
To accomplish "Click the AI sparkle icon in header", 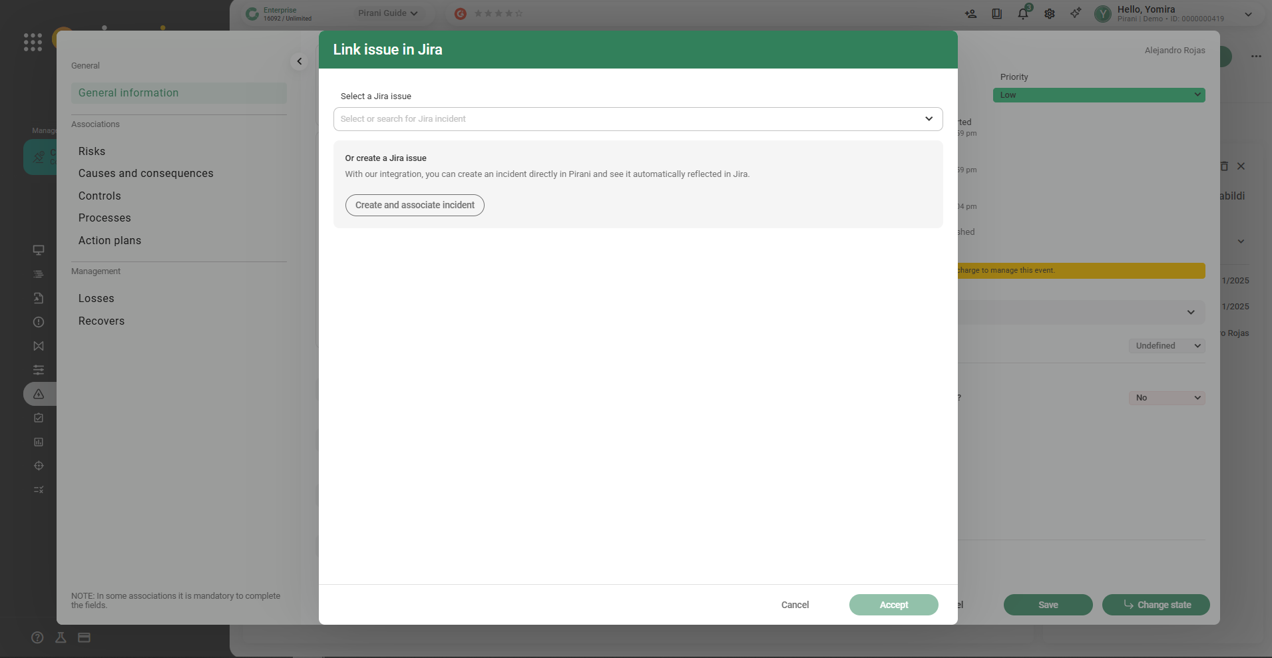I will click(x=1076, y=13).
